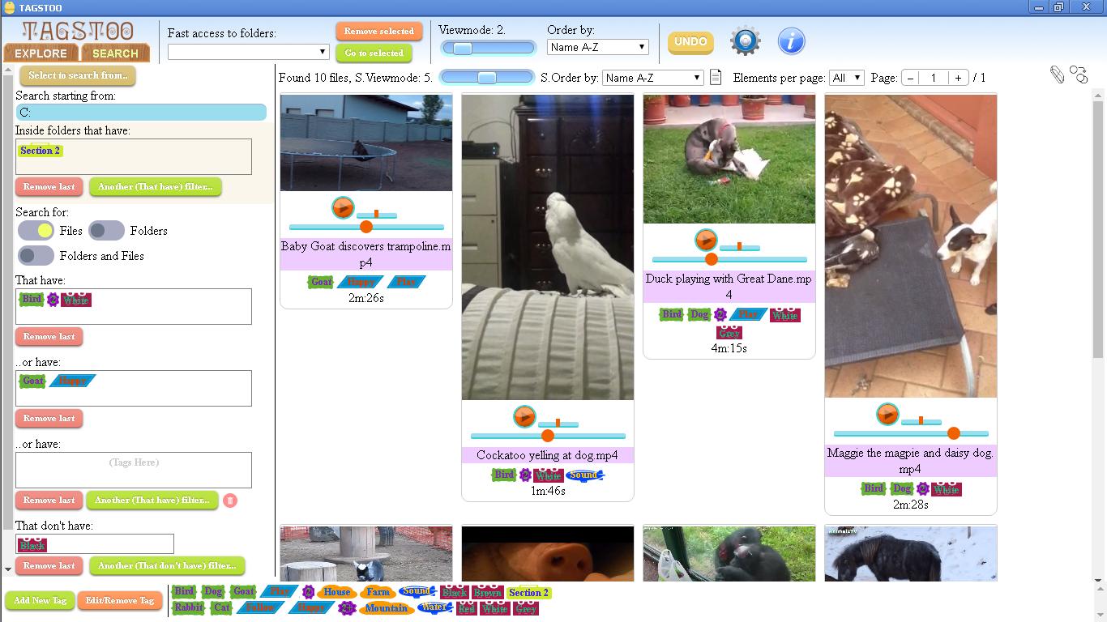Click the empty Tags Here filter box
The image size is (1107, 622).
click(134, 470)
